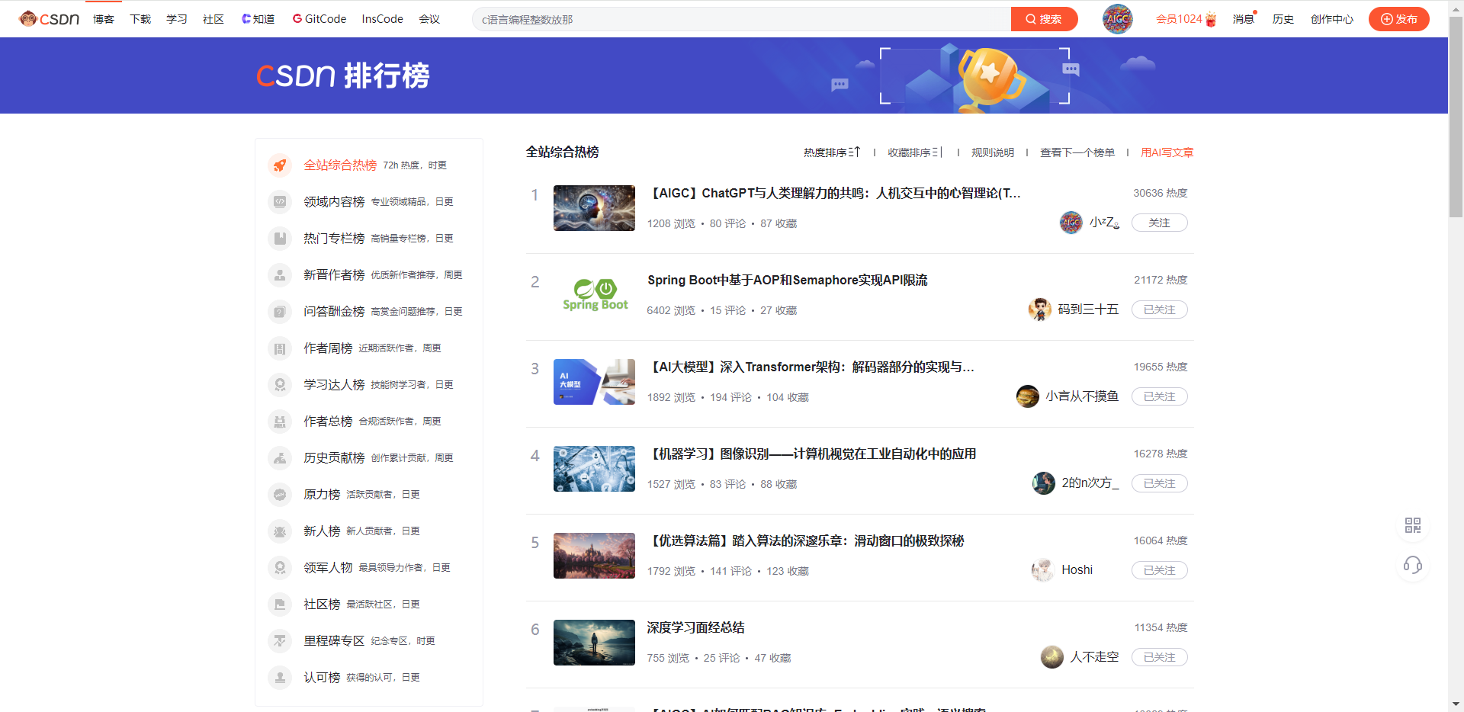This screenshot has height=712, width=1464.
Task: Click author avatar of 码到三十五
Action: [1039, 309]
